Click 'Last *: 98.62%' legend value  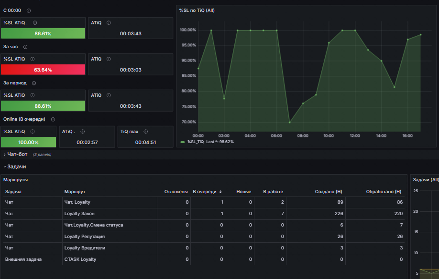(220, 142)
